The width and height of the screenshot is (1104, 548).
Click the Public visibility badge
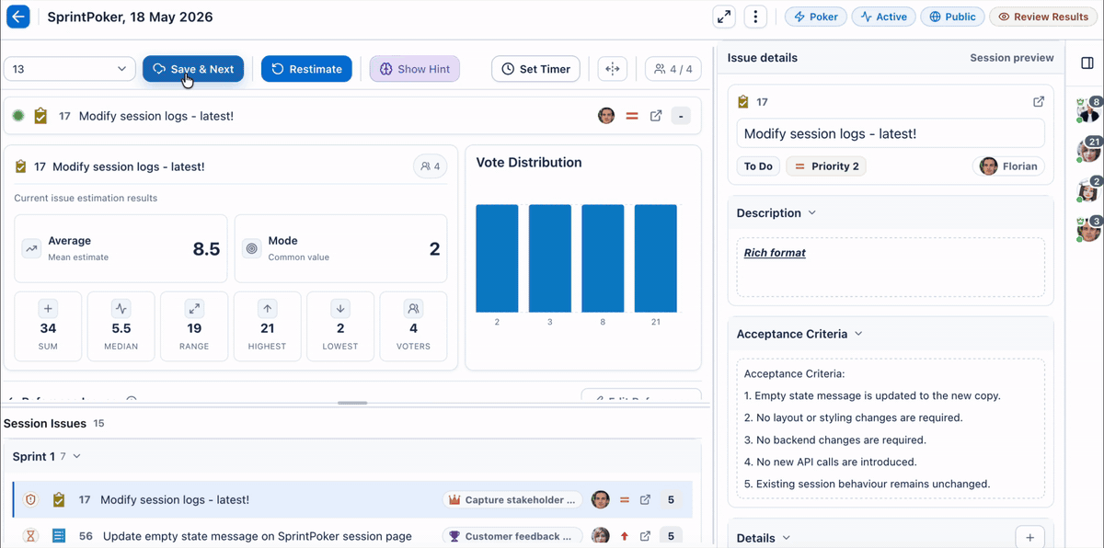tap(952, 17)
